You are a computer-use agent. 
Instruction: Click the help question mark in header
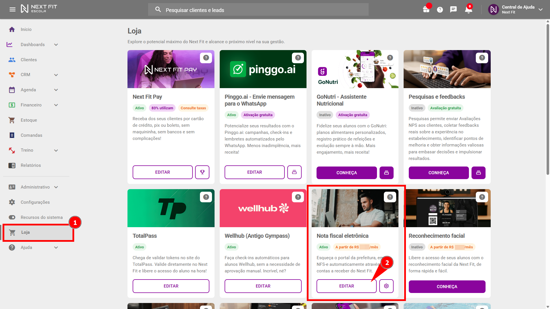tap(440, 10)
